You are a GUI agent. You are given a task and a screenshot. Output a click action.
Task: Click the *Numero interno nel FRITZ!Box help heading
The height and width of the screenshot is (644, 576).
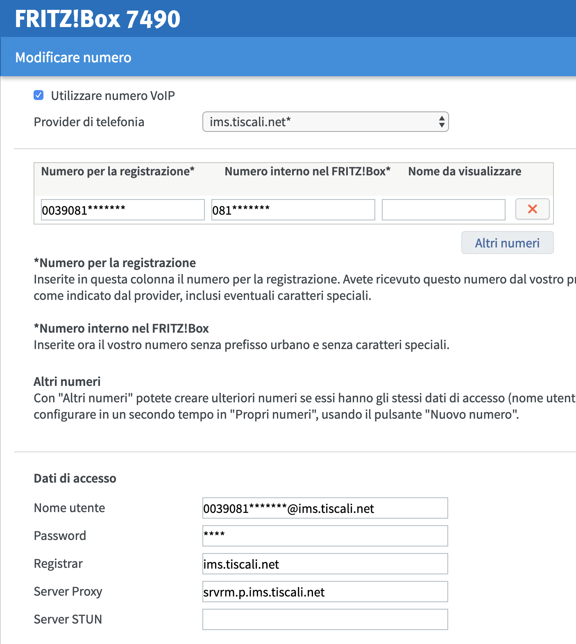[121, 328]
